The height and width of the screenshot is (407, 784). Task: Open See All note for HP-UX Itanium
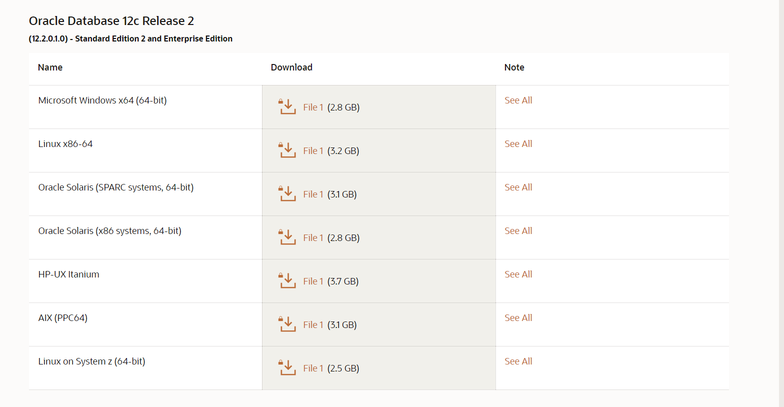518,274
